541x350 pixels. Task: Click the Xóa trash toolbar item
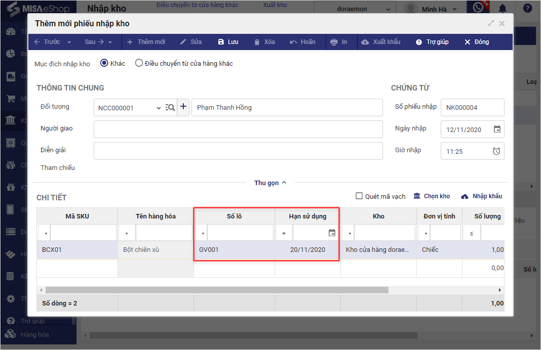click(264, 42)
